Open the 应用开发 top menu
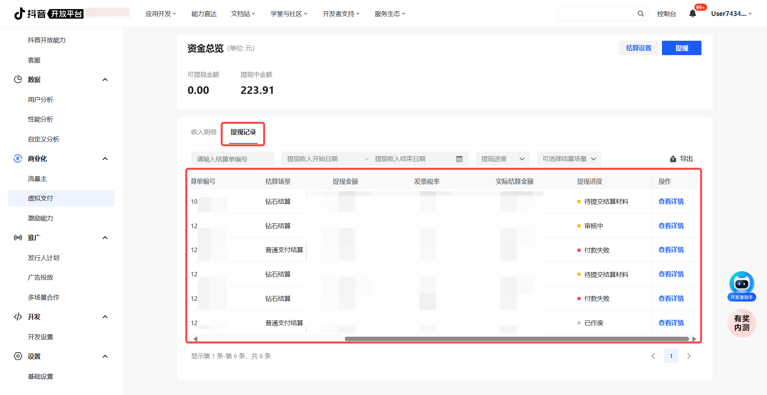This screenshot has height=395, width=767. (160, 14)
